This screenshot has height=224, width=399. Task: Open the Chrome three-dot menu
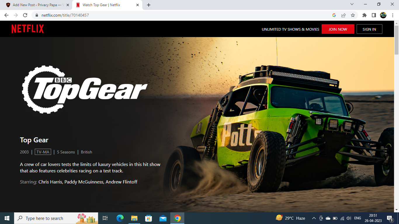pos(392,15)
